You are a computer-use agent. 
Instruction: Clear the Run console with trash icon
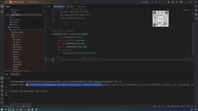click(6, 95)
